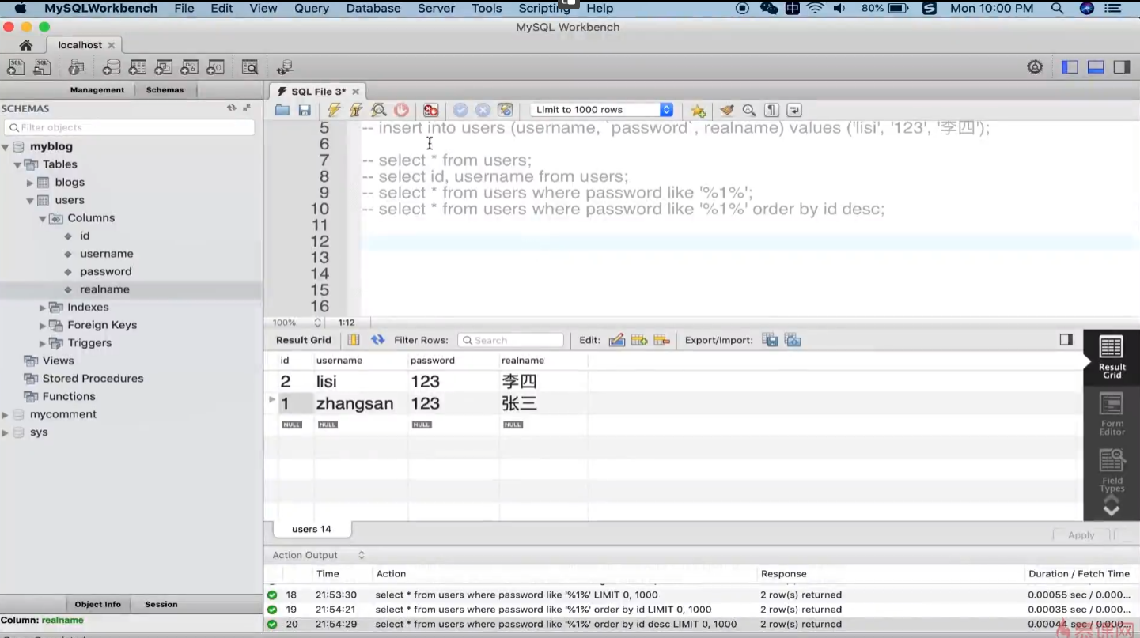
Task: Expand the mycomment schema
Action: 6,414
